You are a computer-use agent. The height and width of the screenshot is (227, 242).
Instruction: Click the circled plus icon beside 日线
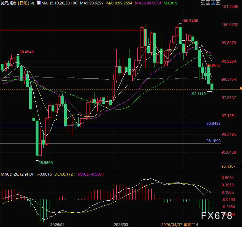point(33,3)
